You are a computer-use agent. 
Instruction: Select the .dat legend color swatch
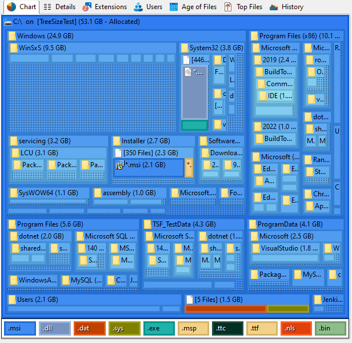pyautogui.click(x=89, y=328)
